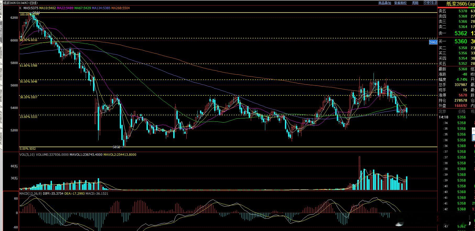Click the Fibonacci label ending in 6016

(x=29, y=40)
